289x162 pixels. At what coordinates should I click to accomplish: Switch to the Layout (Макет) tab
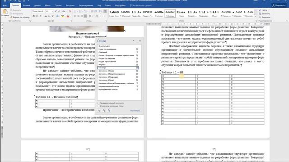tap(47, 5)
